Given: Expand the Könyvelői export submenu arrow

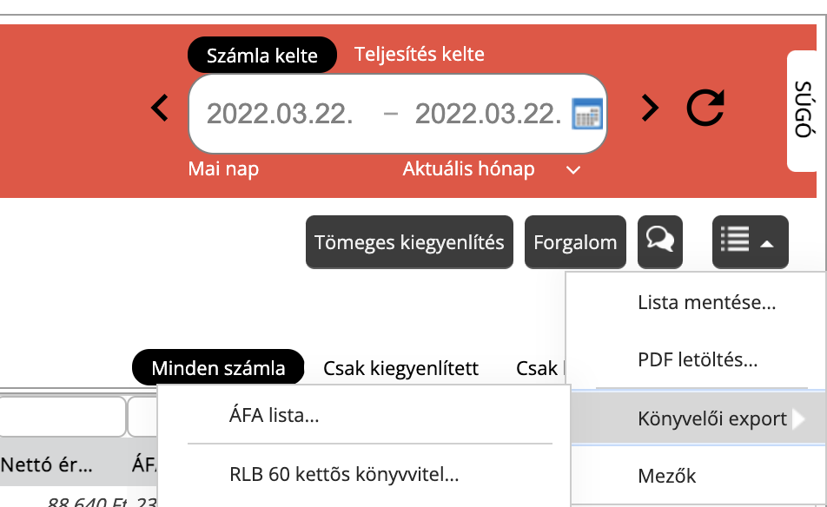Looking at the screenshot, I should pos(797,419).
